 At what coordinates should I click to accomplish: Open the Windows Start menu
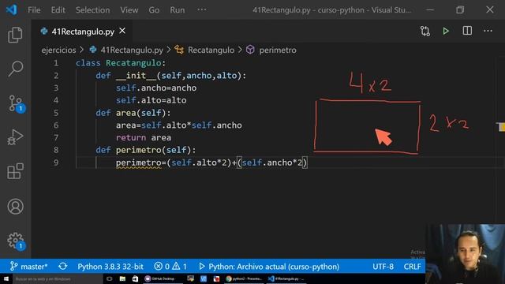coord(6,278)
